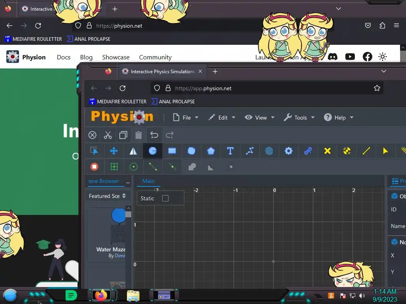Select the Move tool with four arrows
The width and height of the screenshot is (406, 304).
click(x=114, y=151)
